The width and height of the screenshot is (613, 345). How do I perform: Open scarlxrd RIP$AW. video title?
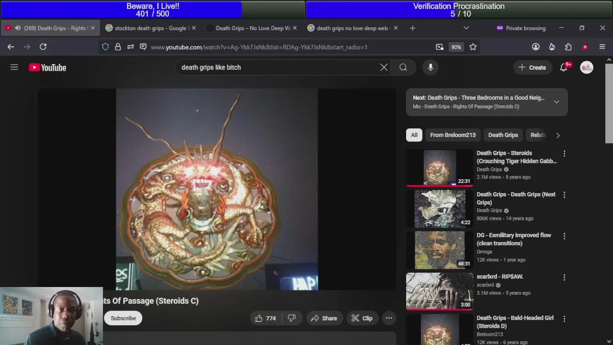click(x=500, y=276)
